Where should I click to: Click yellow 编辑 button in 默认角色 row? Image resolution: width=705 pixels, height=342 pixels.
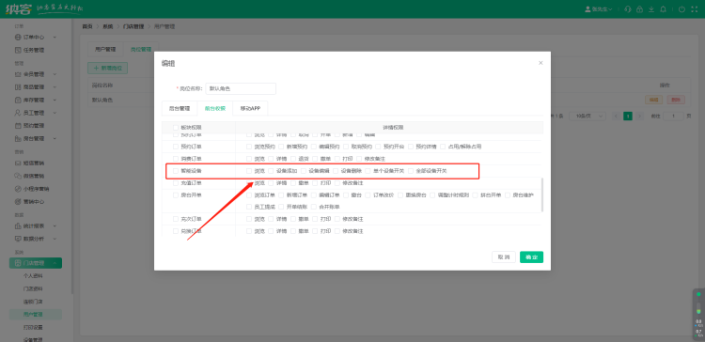(x=653, y=100)
